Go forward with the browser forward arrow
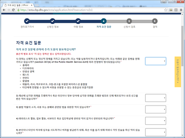This screenshot has width=185, height=138. [9, 10]
